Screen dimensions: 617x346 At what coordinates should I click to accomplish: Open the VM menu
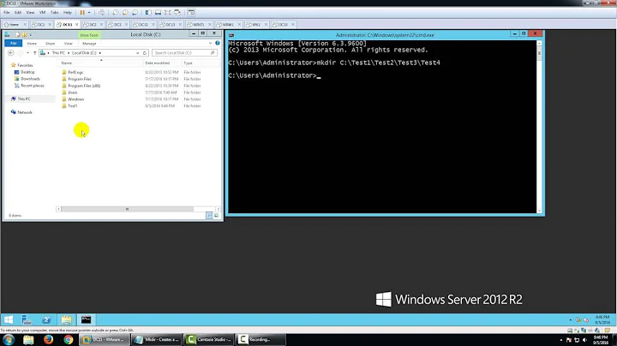(42, 13)
